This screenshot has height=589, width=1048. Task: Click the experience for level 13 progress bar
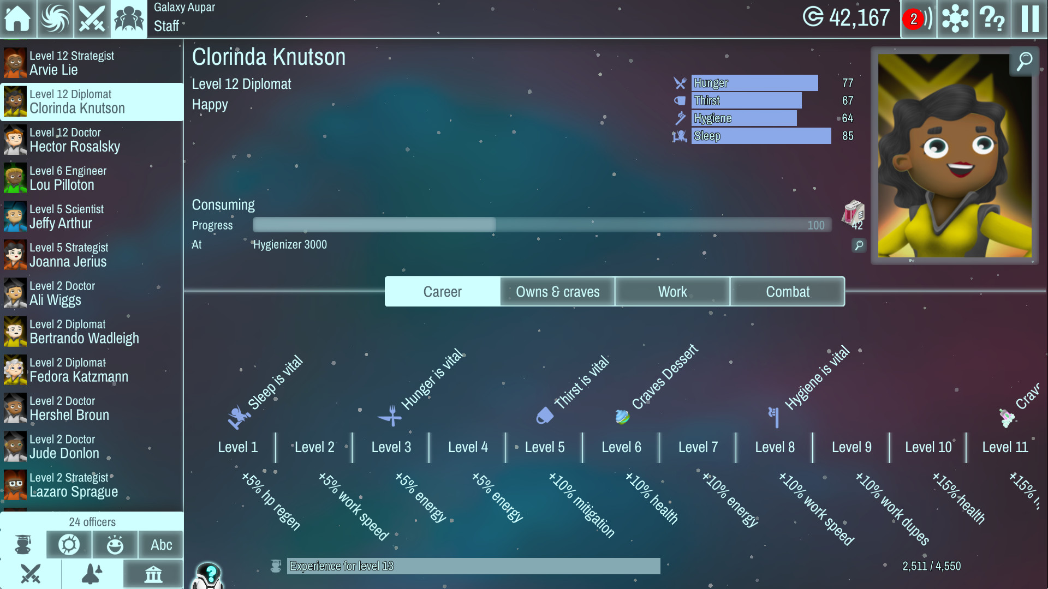point(474,566)
